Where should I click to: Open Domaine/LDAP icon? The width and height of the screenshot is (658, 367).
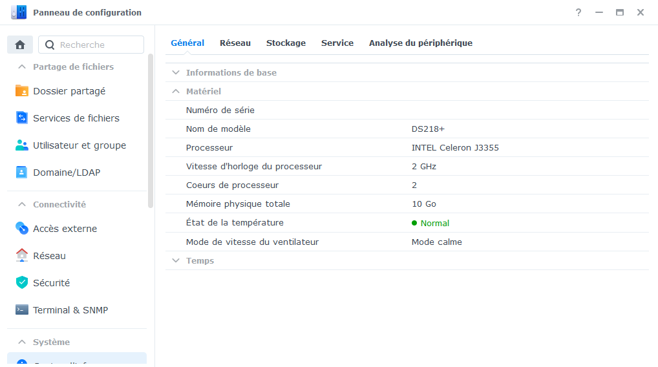coord(22,173)
